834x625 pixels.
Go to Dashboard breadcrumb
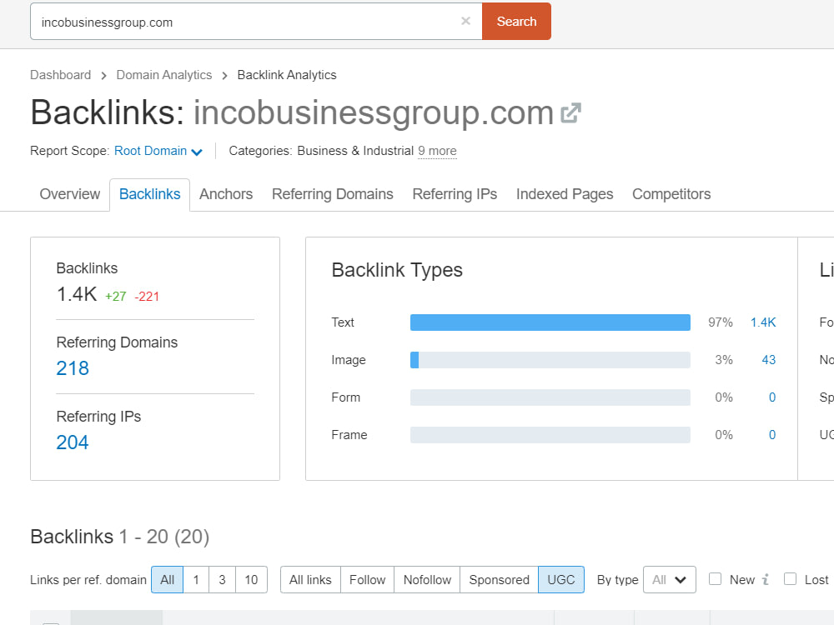click(x=61, y=75)
